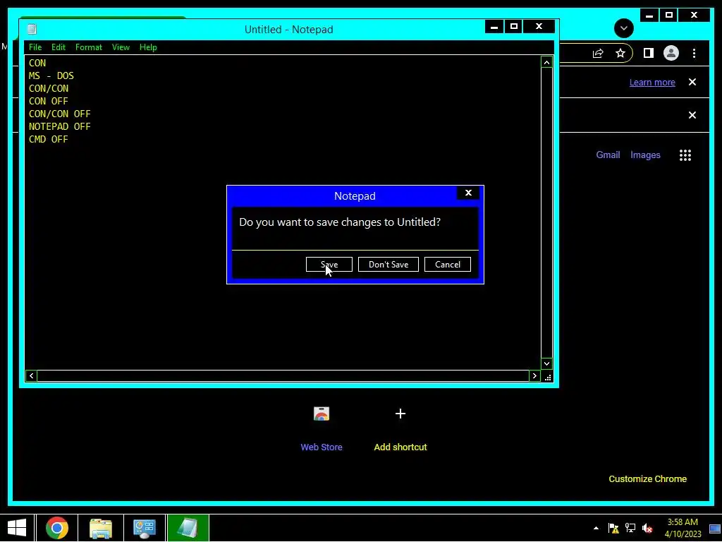
Task: Open Control Panel taskbar icon
Action: click(144, 528)
